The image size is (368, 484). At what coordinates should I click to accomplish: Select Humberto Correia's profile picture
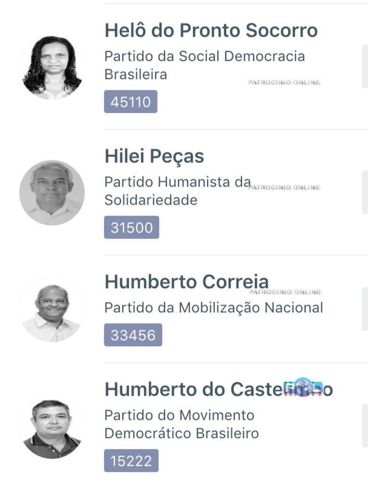[x=52, y=309]
